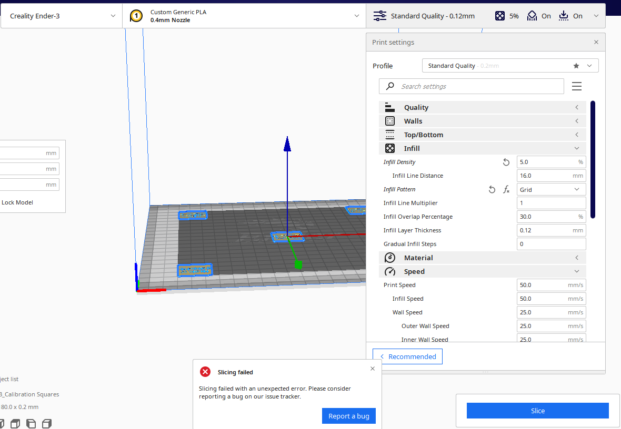Edit the Infill Density value field
Viewport: 621px width, 429px height.
[x=551, y=162]
